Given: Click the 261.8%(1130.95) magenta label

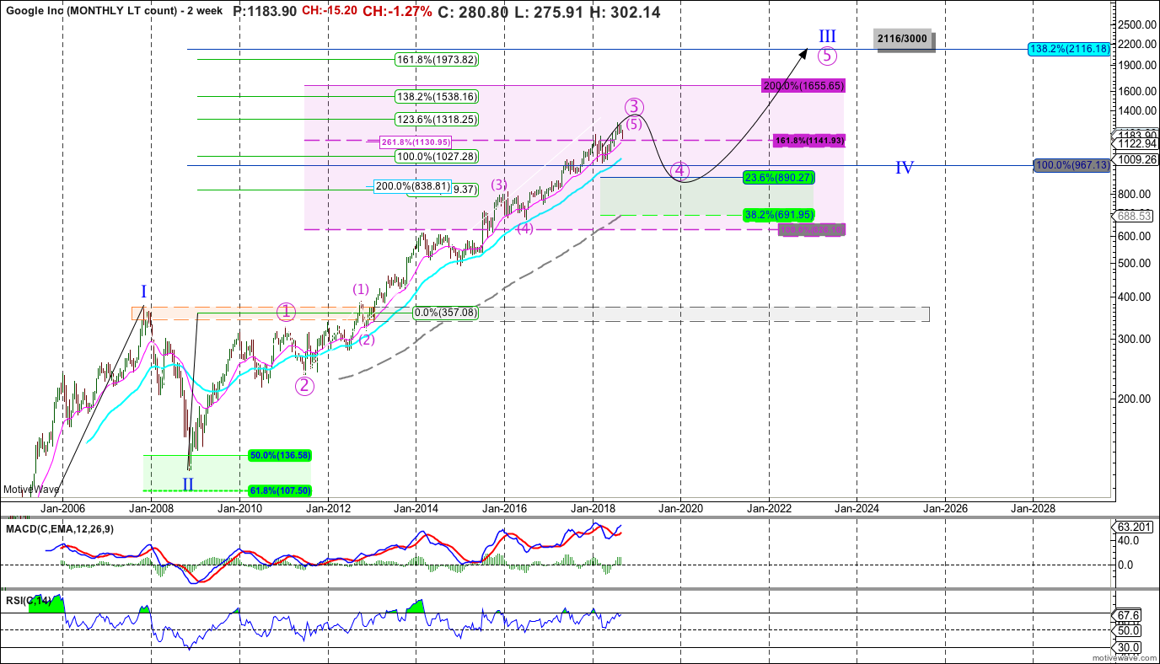Looking at the screenshot, I should tap(416, 142).
